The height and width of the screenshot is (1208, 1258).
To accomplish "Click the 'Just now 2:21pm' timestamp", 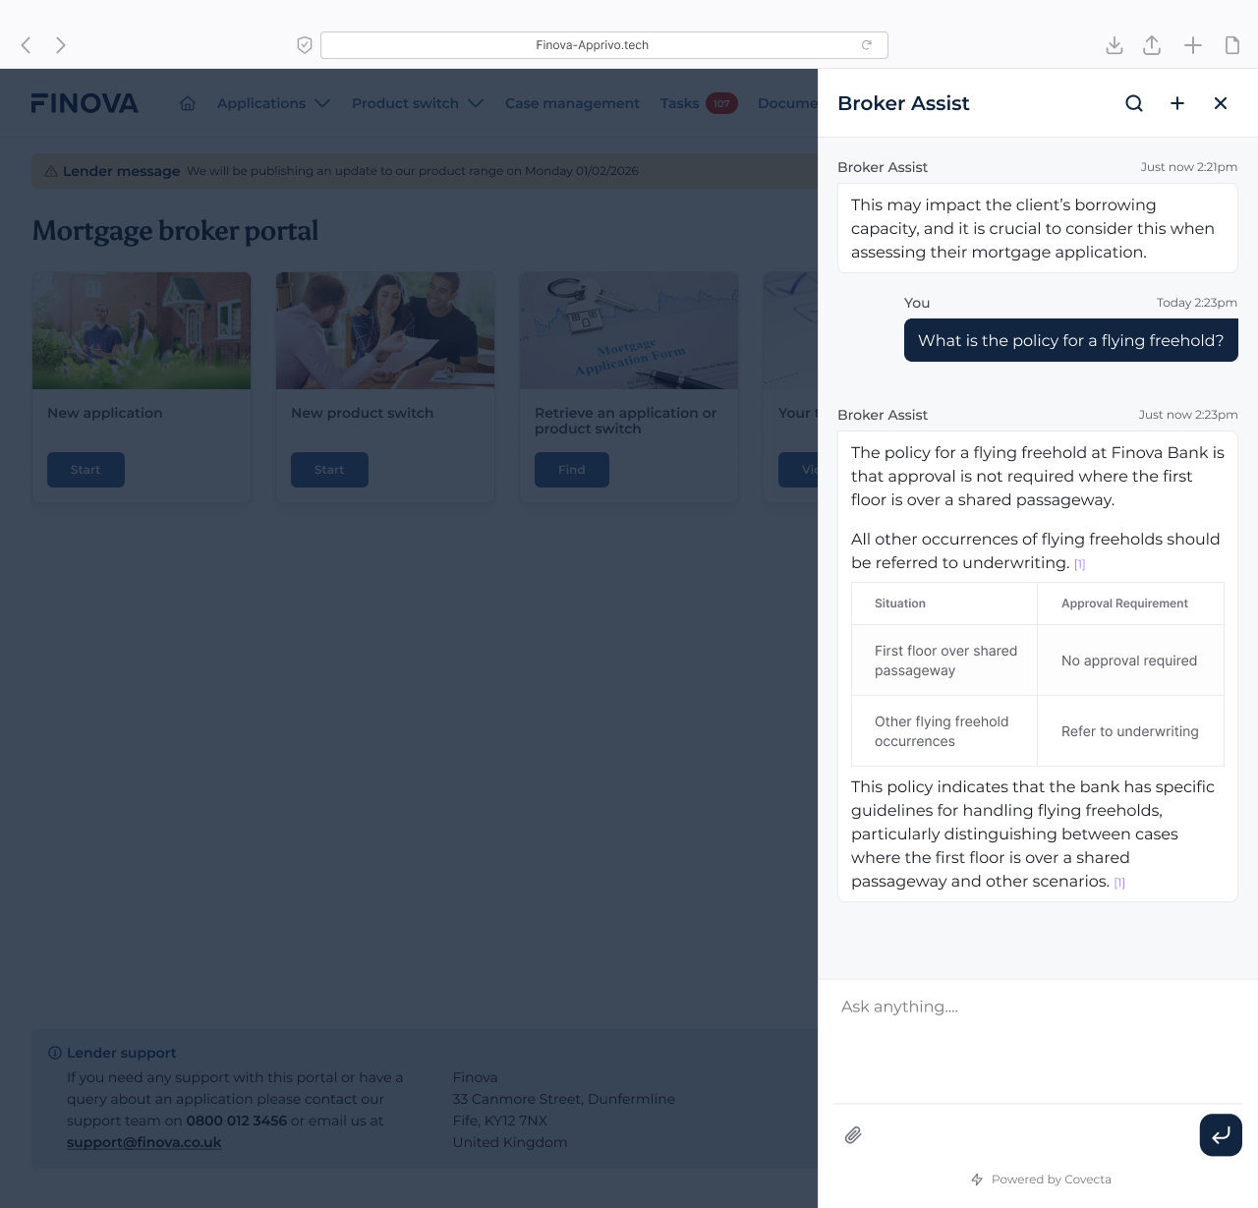I will point(1189,167).
